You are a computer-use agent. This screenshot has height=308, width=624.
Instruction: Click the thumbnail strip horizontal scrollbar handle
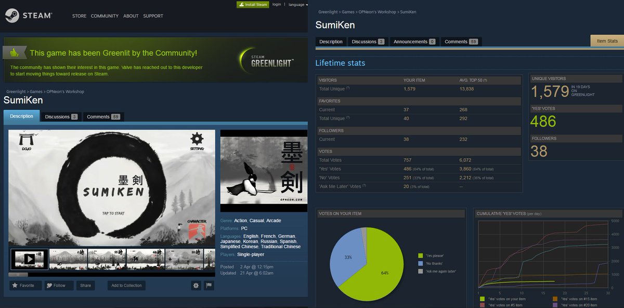point(18,274)
